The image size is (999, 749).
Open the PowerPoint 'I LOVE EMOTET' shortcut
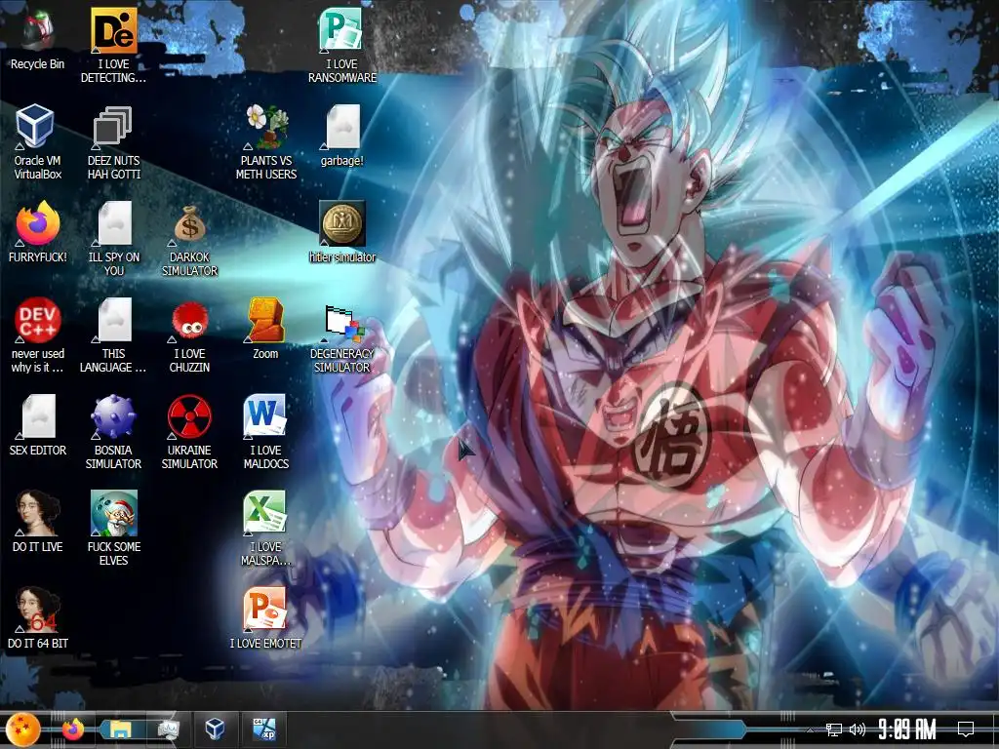[264, 611]
